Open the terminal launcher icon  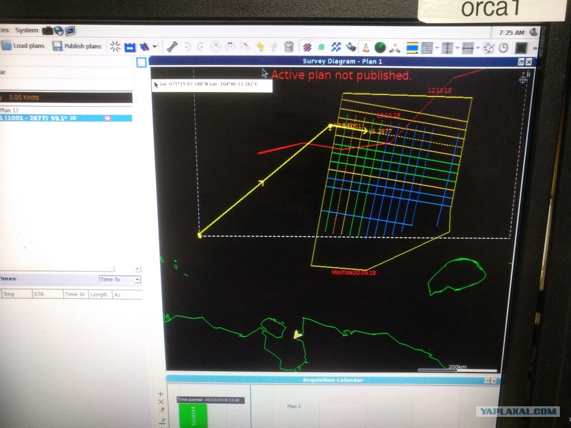coord(70,31)
